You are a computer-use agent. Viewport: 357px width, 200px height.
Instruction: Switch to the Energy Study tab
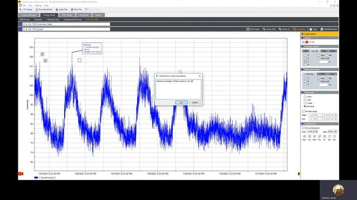(x=49, y=15)
